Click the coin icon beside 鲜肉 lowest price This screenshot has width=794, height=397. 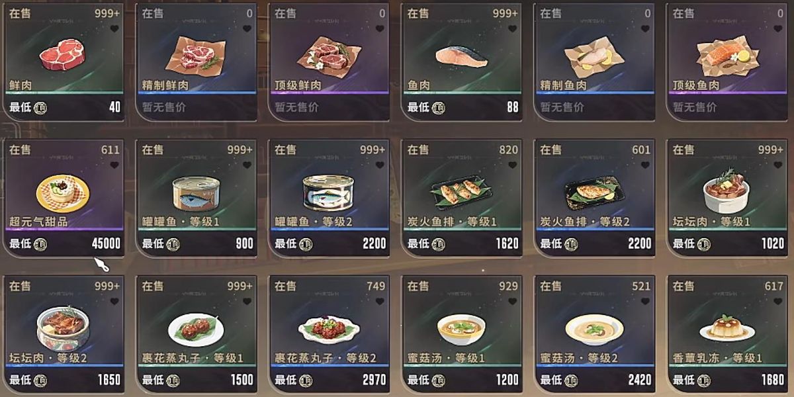[40, 107]
